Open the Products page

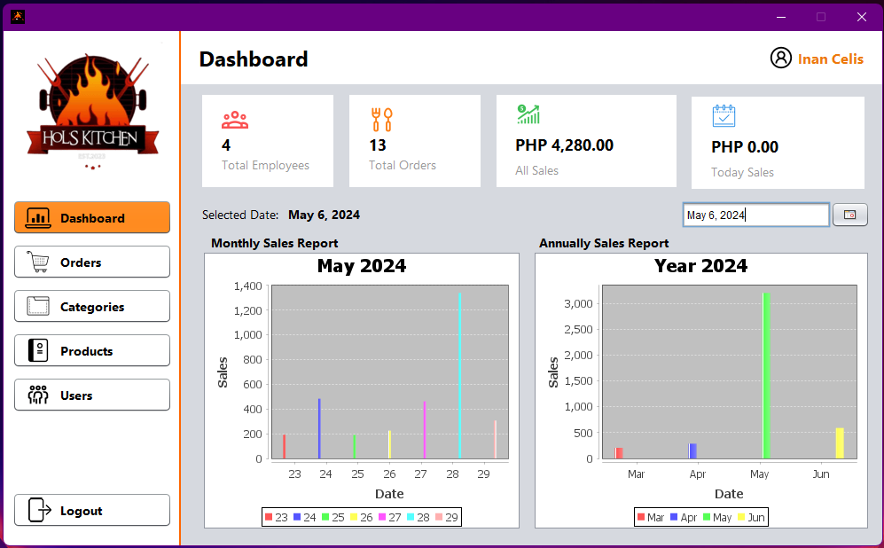click(x=92, y=351)
